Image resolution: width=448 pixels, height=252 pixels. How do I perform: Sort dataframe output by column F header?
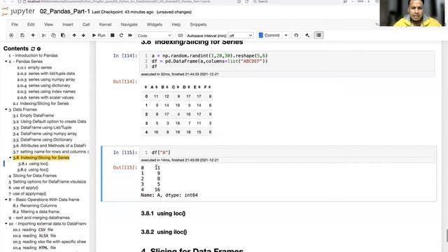click(207, 87)
